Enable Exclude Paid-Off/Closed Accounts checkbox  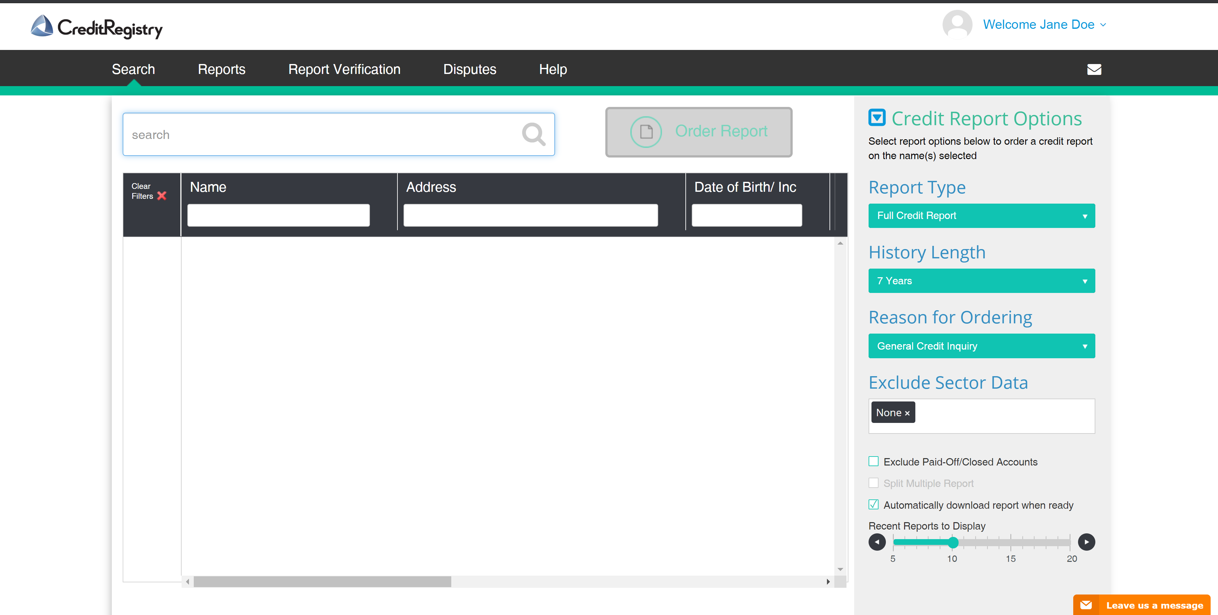[873, 461]
